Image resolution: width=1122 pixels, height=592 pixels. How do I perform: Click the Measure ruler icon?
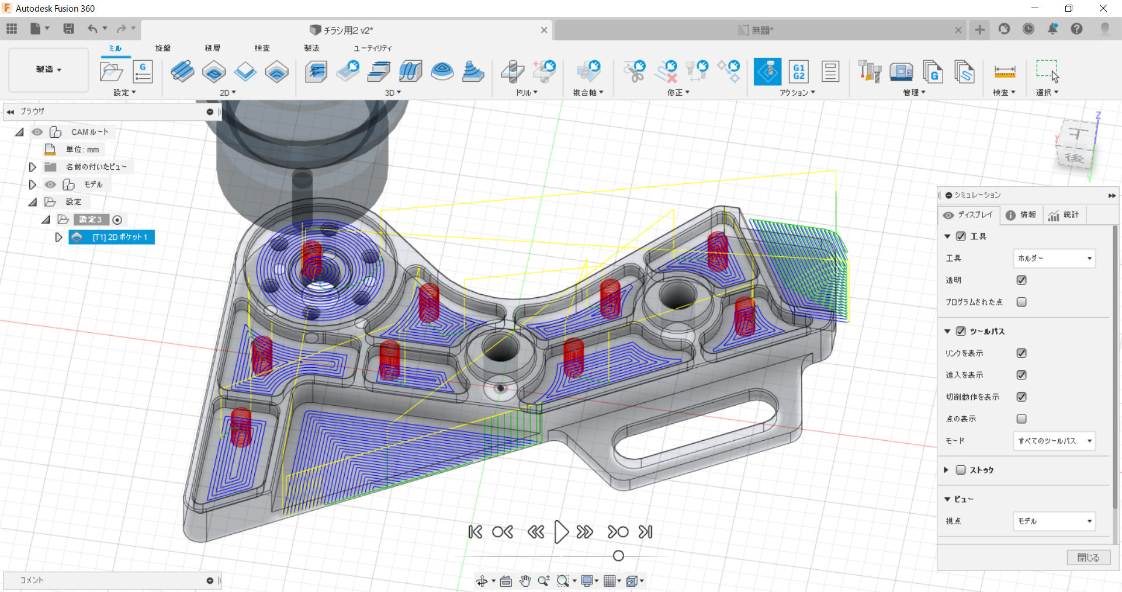click(x=1005, y=72)
